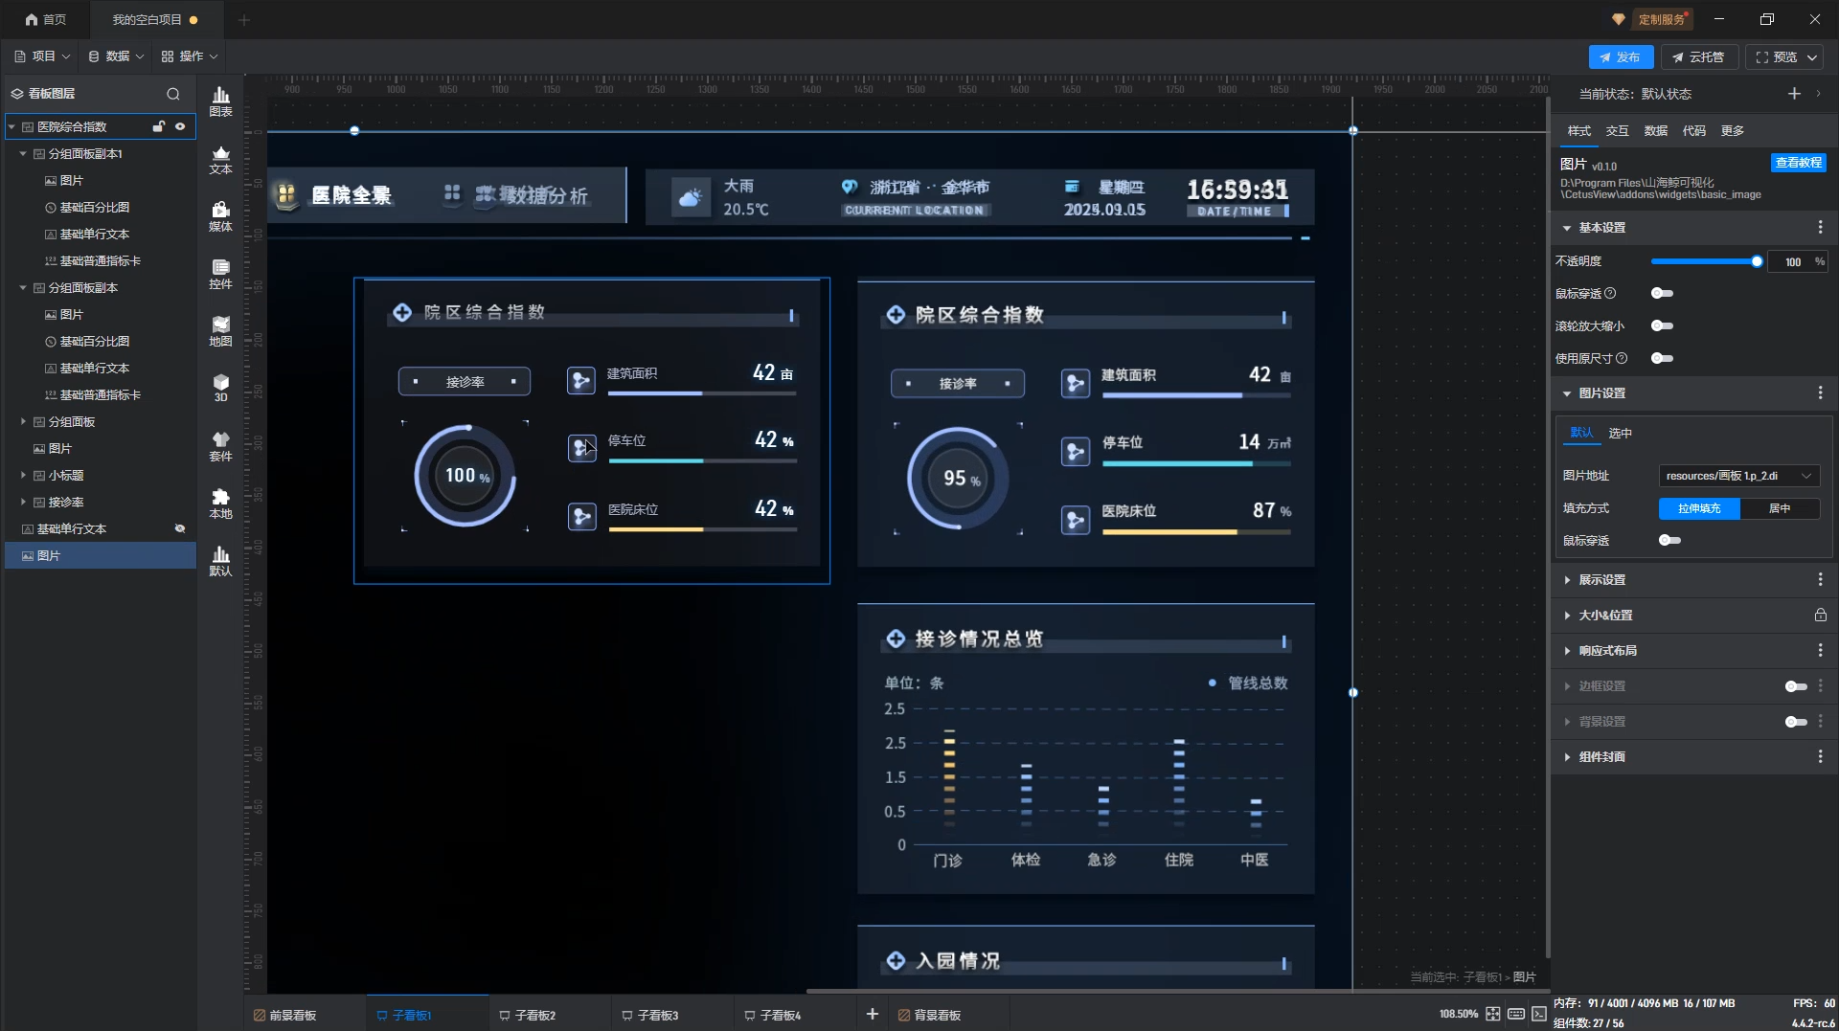Switch to the 代码 properties tab
The width and height of the screenshot is (1839, 1031).
tap(1694, 131)
